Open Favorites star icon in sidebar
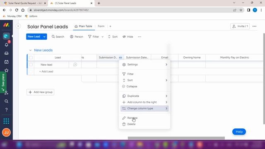 [x=7, y=70]
